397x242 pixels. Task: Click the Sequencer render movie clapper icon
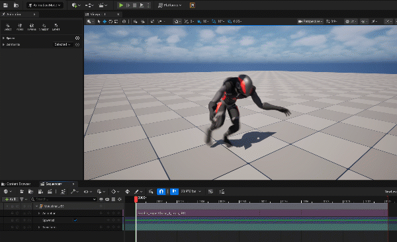point(50,191)
